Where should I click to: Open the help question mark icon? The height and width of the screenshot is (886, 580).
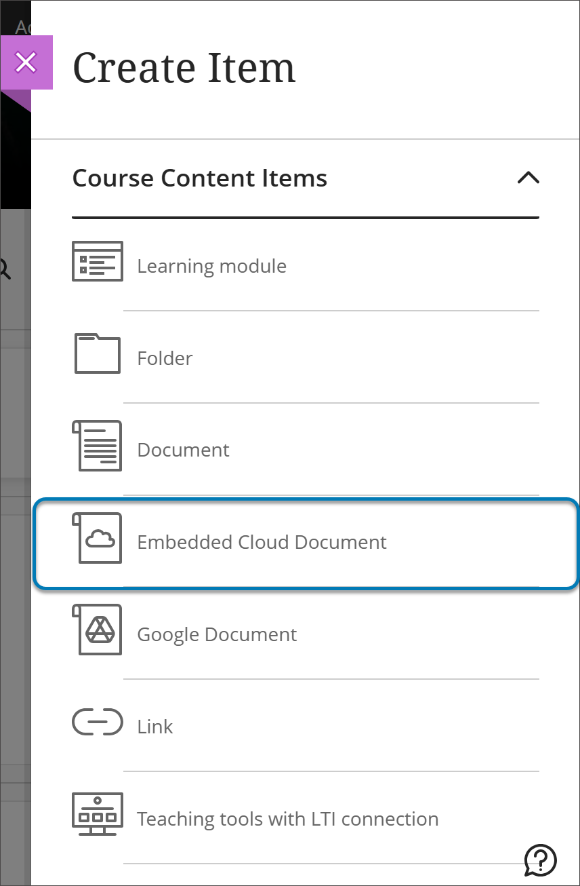539,861
